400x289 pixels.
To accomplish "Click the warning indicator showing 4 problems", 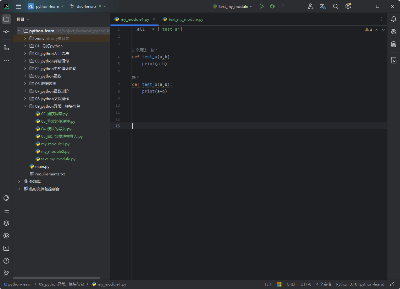I will tap(369, 30).
